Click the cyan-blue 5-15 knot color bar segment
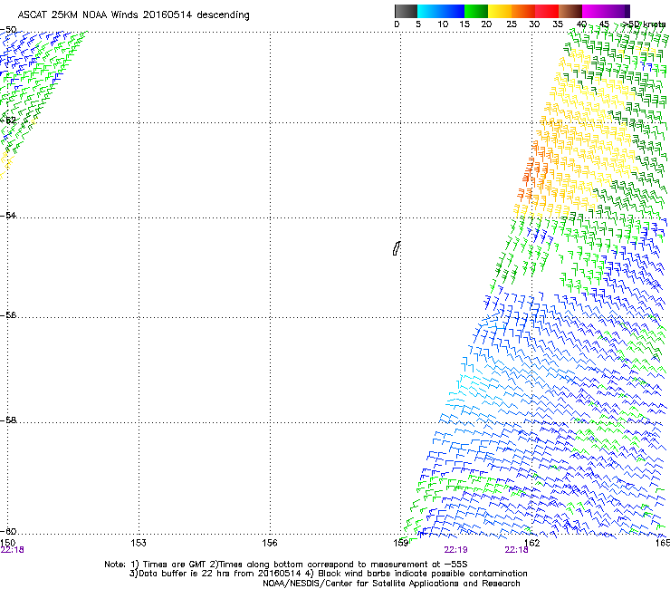 441,11
